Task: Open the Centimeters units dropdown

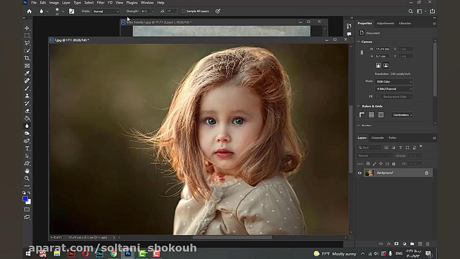Action: 402,115
